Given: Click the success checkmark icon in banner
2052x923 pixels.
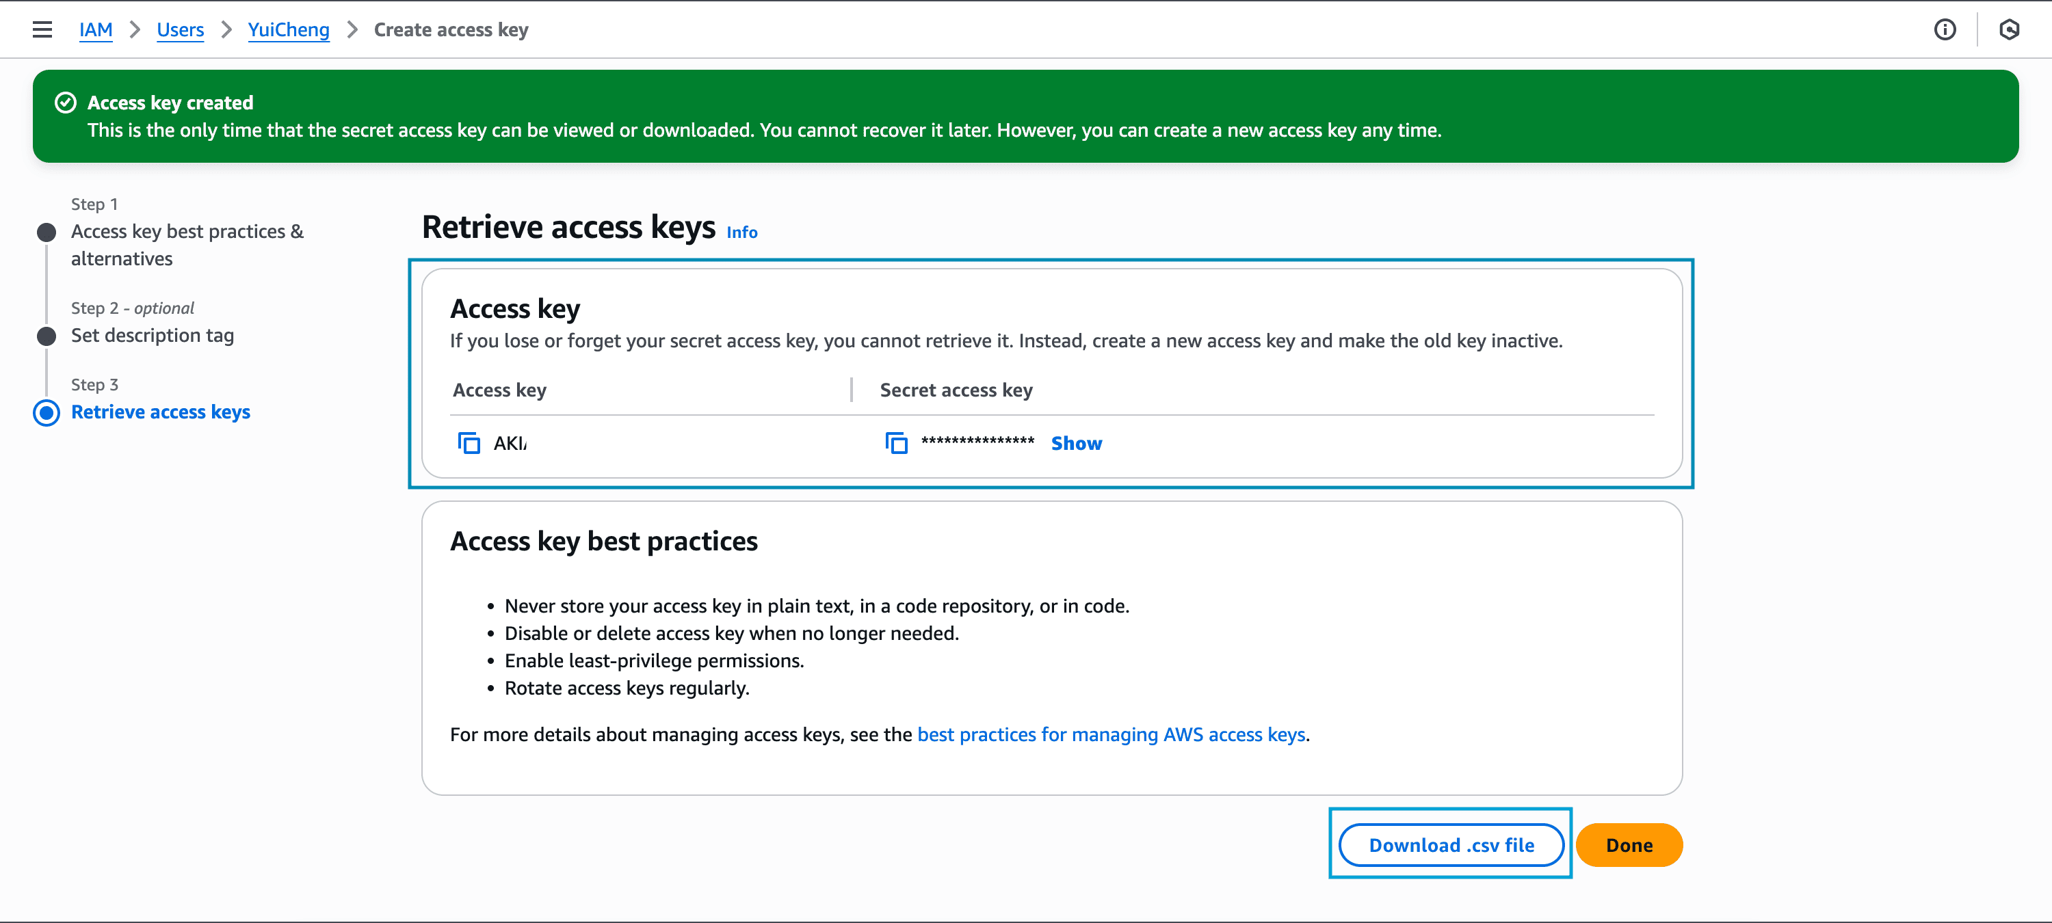Looking at the screenshot, I should pyautogui.click(x=65, y=103).
